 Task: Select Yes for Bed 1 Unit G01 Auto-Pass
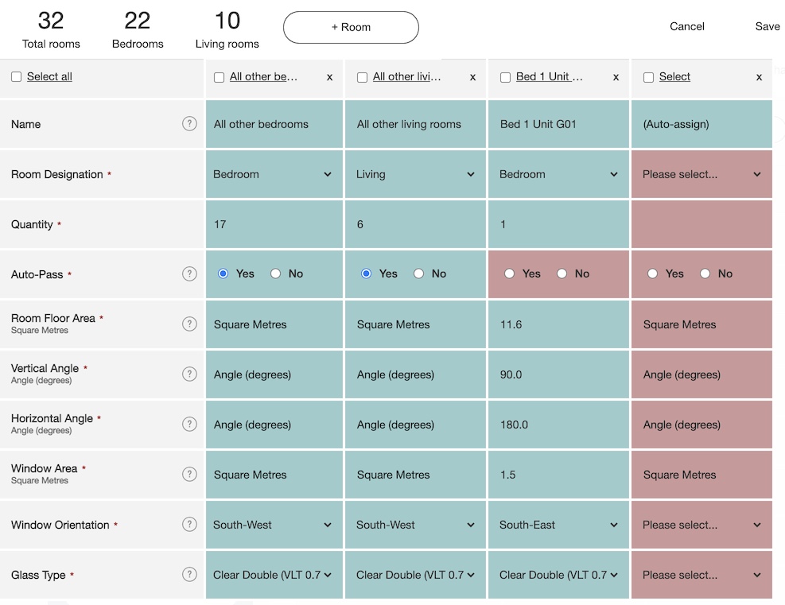(510, 273)
